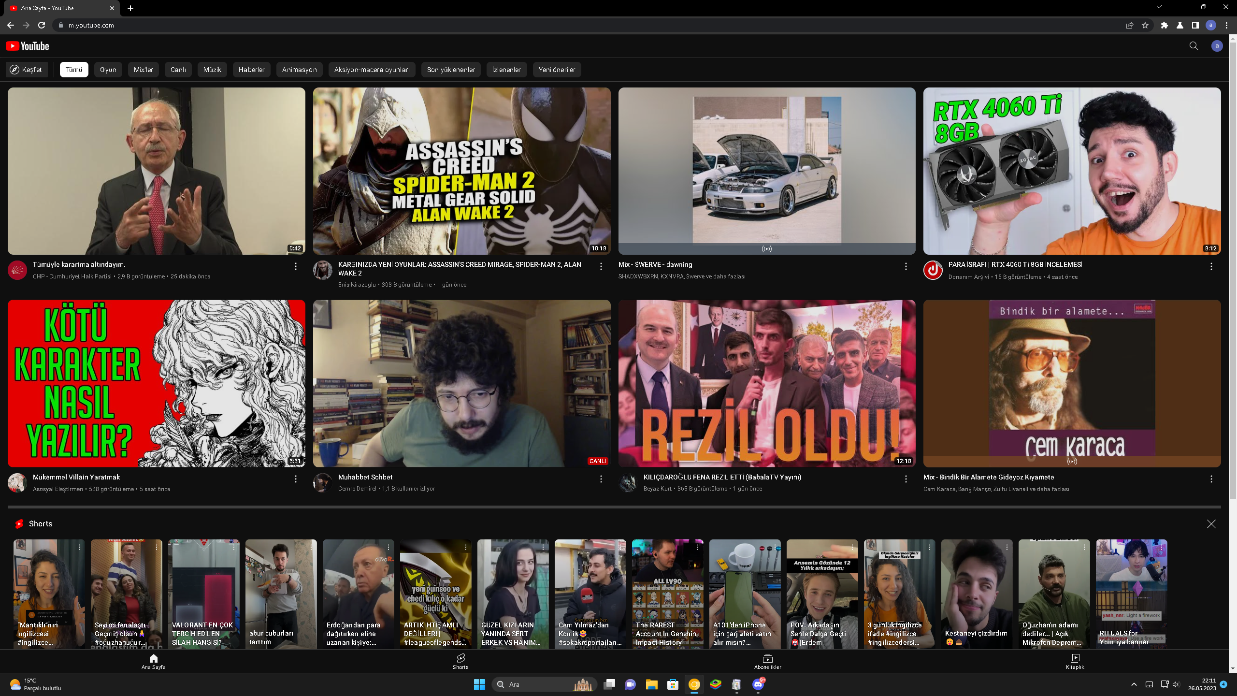The width and height of the screenshot is (1237, 696).
Task: Open more options for Muhabbet Sohbet stream
Action: [601, 479]
